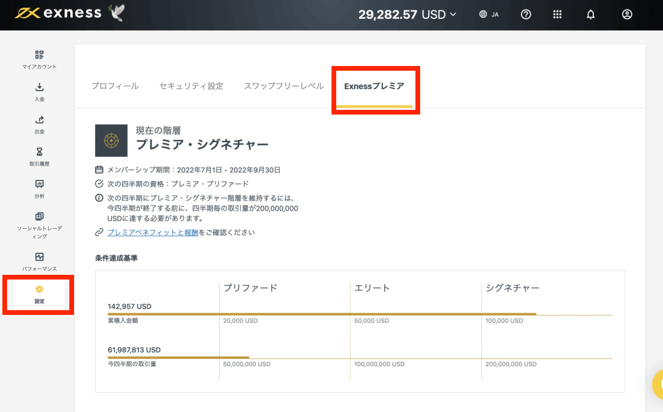Open the パフォーマンス performance icon
This screenshot has height=412, width=663.
click(40, 257)
